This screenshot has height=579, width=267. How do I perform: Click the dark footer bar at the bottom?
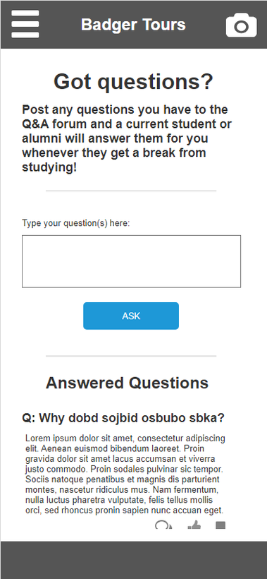(133, 560)
